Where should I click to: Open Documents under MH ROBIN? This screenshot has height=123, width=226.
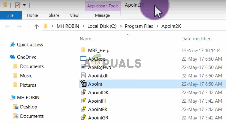pyautogui.click(x=32, y=116)
